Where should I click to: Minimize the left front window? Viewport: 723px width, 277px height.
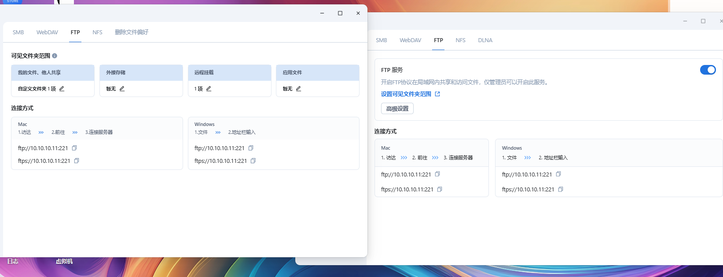[x=322, y=13]
